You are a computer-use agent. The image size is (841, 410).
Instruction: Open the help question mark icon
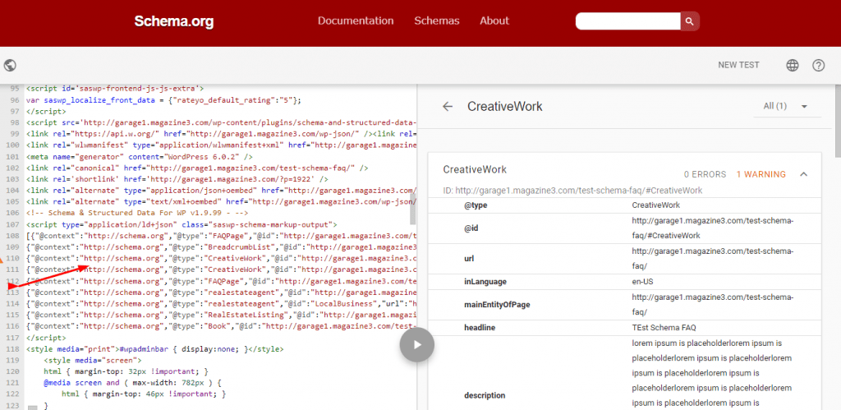pos(818,66)
